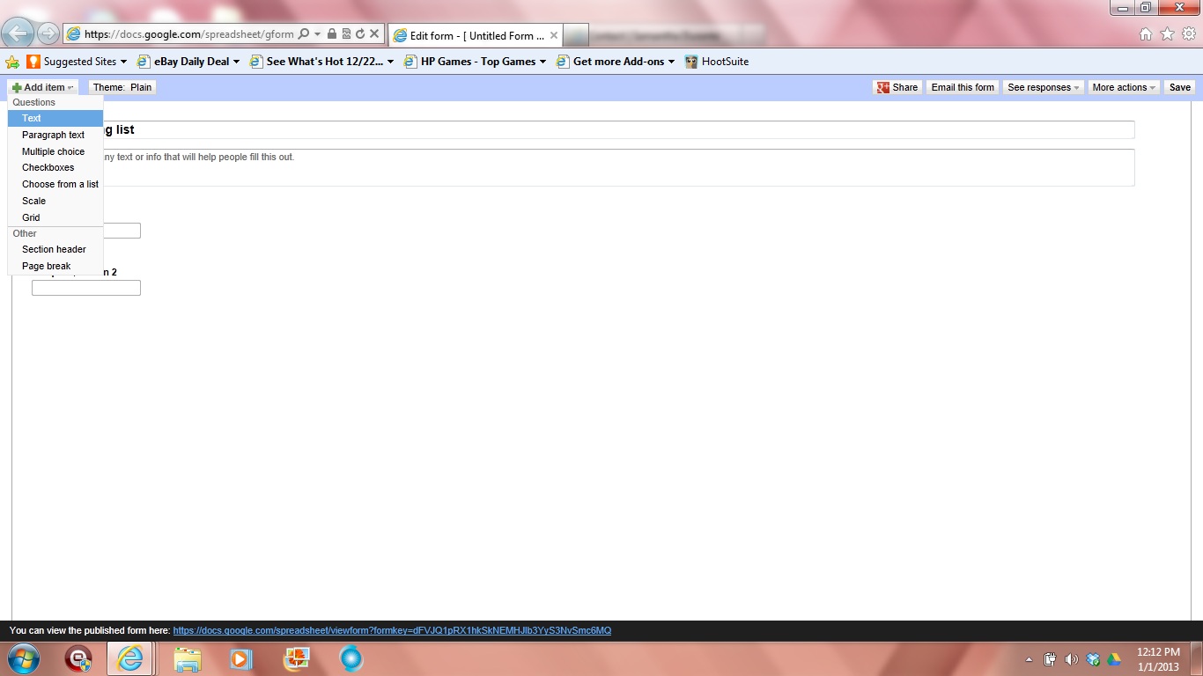Click the refresh icon in address bar
Screen dimensions: 1203x676
(x=360, y=34)
